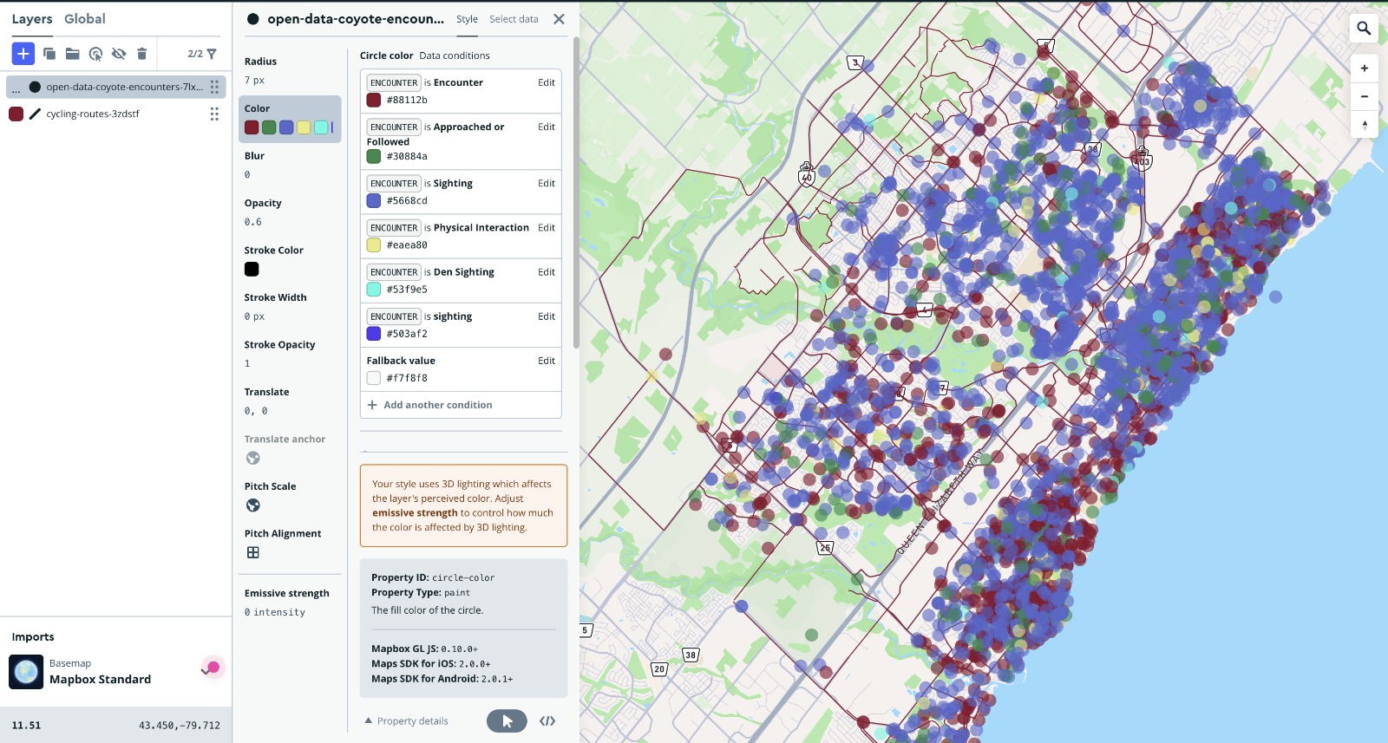1388x743 pixels.
Task: Duplicate the selected layer
Action: pyautogui.click(x=49, y=54)
